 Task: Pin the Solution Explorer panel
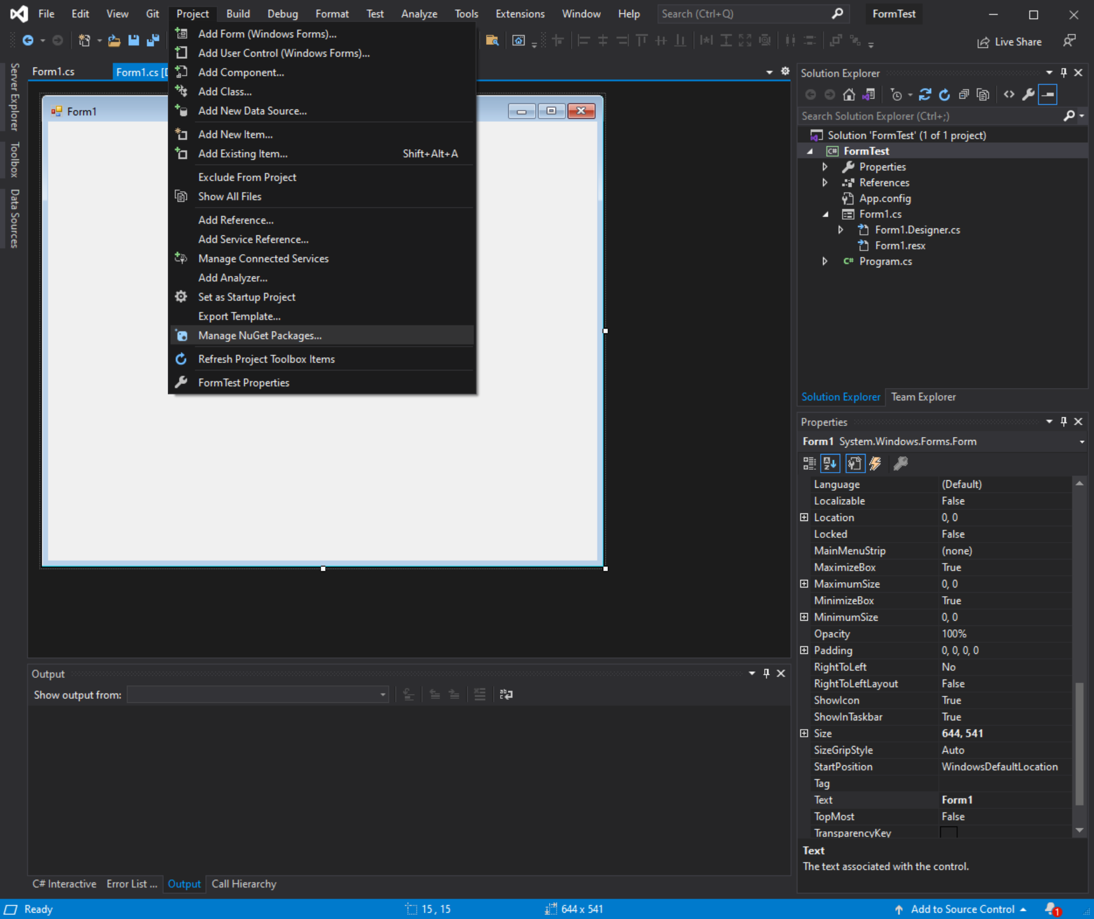coord(1064,73)
